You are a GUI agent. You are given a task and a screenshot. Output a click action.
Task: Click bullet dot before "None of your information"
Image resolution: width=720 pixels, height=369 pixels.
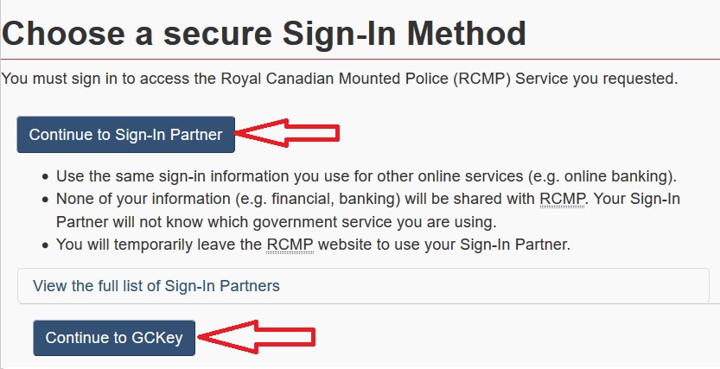tap(46, 200)
